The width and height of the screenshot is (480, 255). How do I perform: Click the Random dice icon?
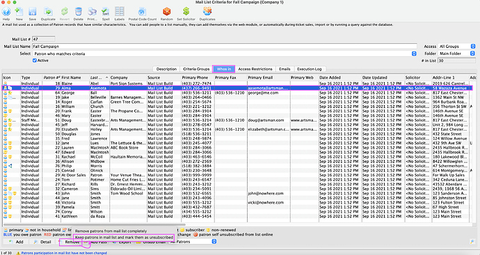pos(166,13)
